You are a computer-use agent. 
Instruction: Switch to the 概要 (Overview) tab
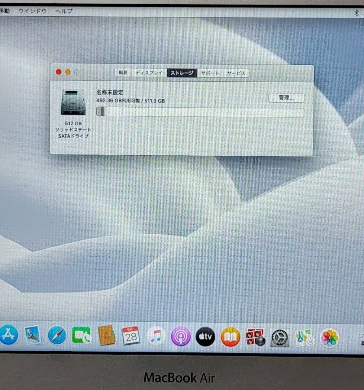point(123,73)
